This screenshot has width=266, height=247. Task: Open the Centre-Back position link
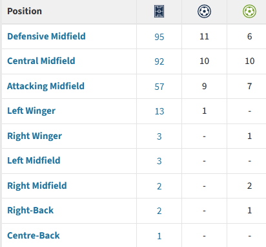point(34,235)
